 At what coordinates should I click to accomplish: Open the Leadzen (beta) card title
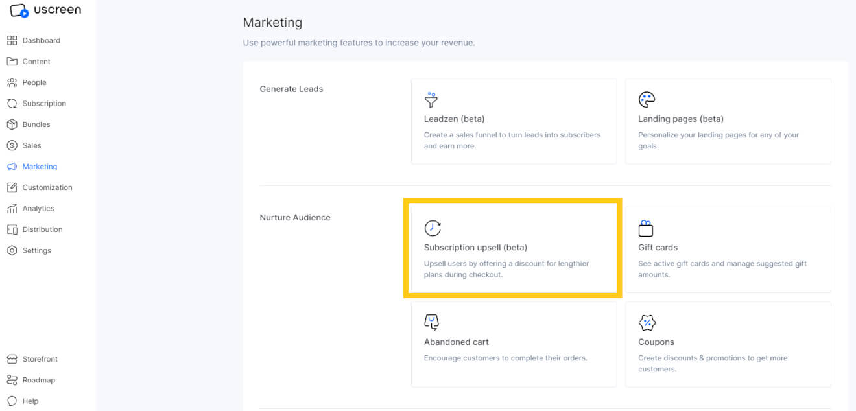454,119
